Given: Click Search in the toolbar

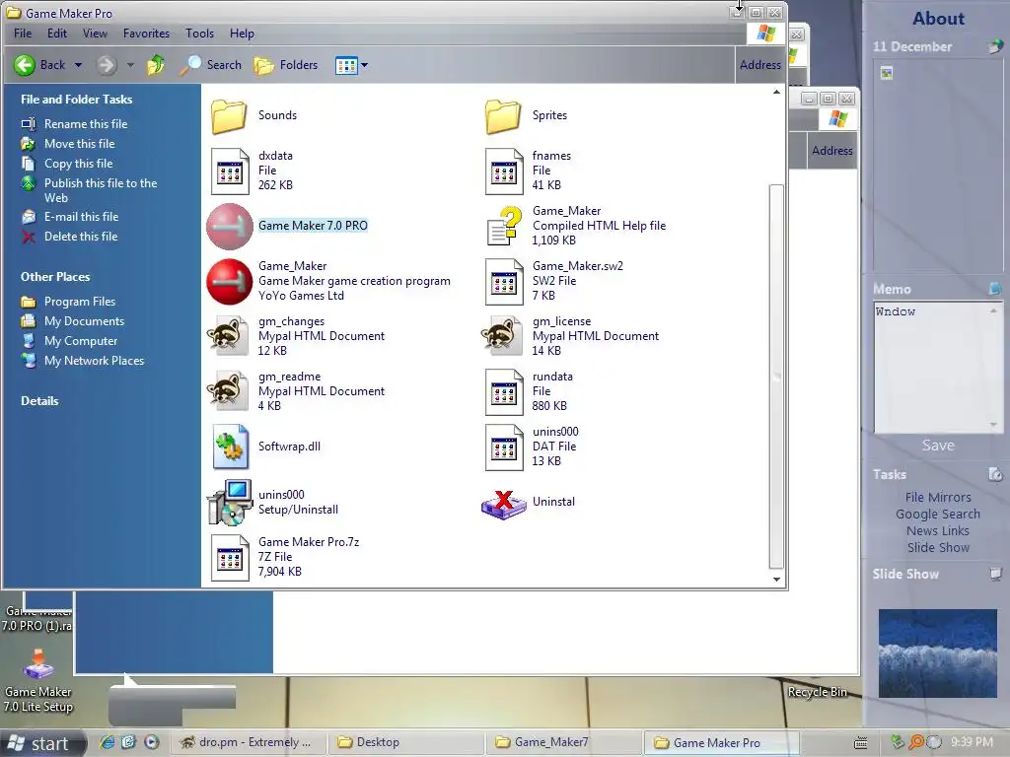Looking at the screenshot, I should pos(211,65).
